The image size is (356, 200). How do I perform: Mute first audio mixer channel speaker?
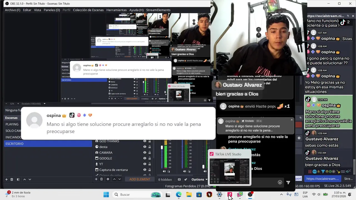164,171
